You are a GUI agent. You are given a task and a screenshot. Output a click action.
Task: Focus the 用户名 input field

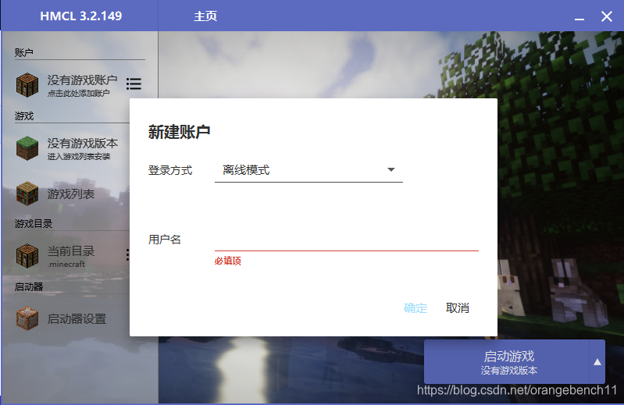click(346, 240)
